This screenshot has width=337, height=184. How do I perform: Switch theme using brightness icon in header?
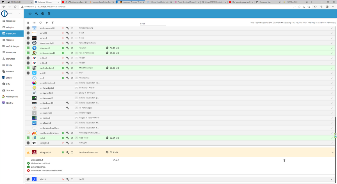pos(42,13)
